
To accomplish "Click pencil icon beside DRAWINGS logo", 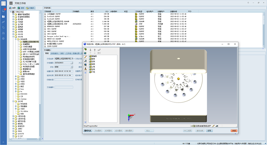I will pos(213,126).
